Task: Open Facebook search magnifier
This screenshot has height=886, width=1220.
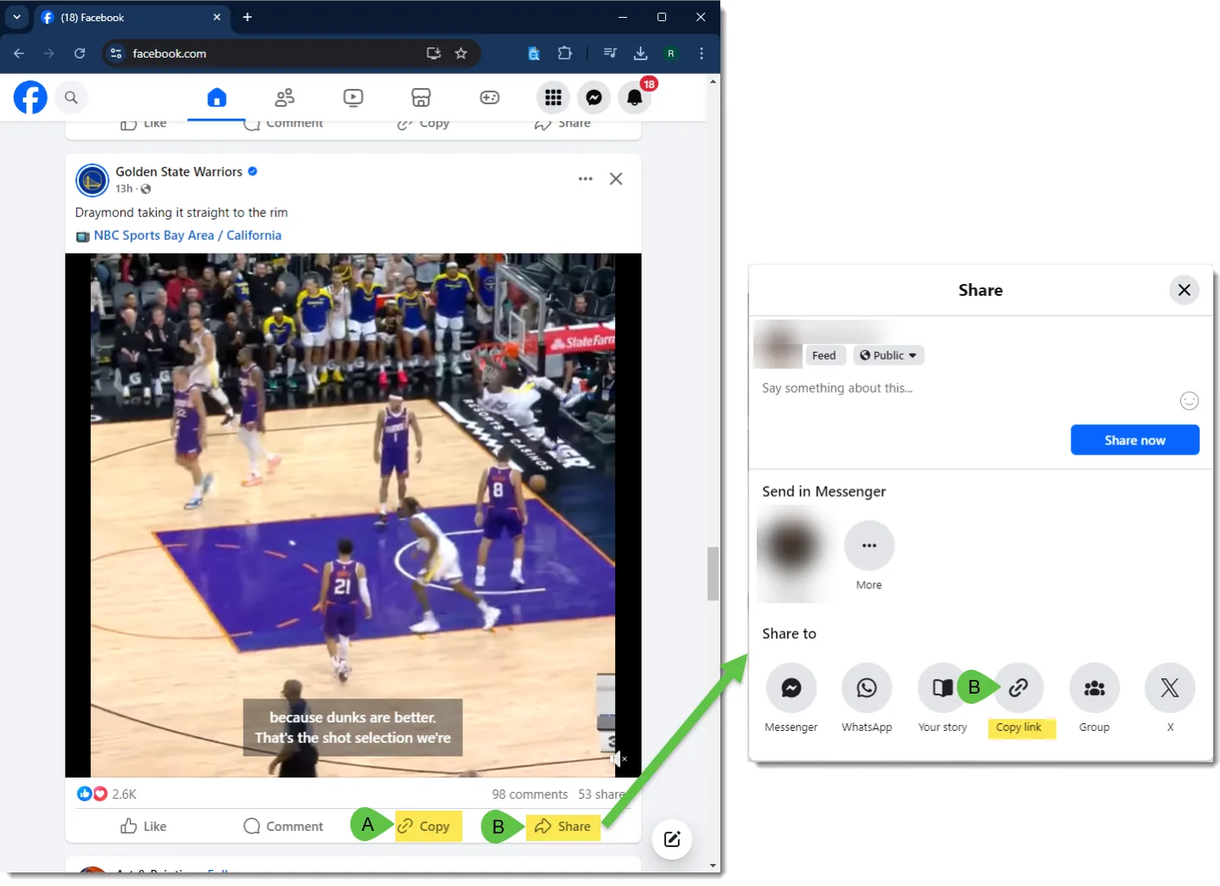Action: pyautogui.click(x=71, y=98)
